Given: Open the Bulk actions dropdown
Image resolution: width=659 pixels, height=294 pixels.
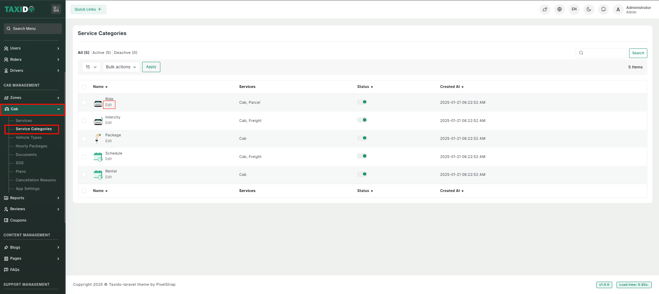Looking at the screenshot, I should point(121,67).
